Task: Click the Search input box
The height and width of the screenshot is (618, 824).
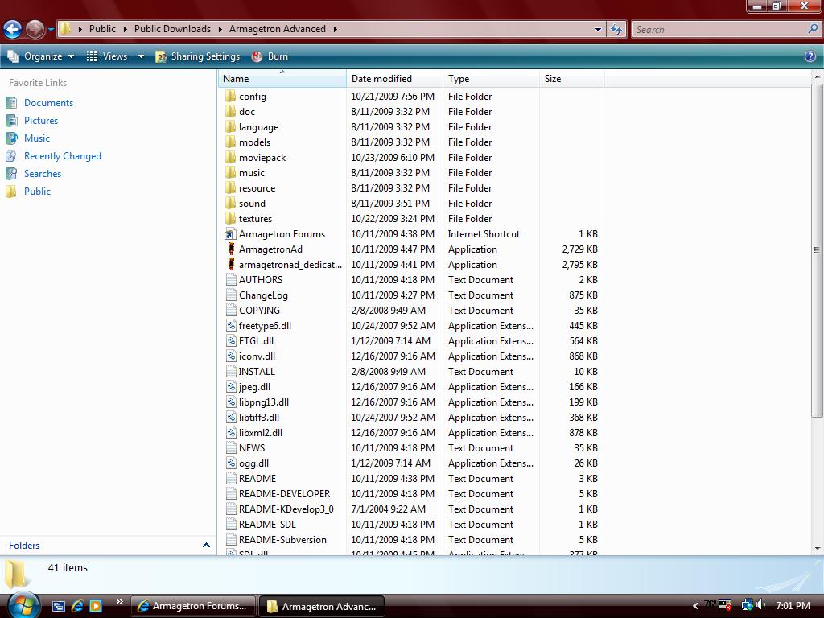Action: click(x=719, y=29)
